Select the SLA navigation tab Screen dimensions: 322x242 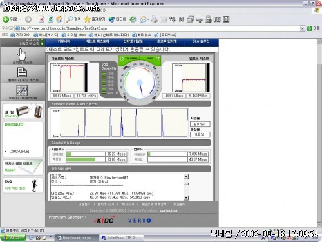point(201,41)
